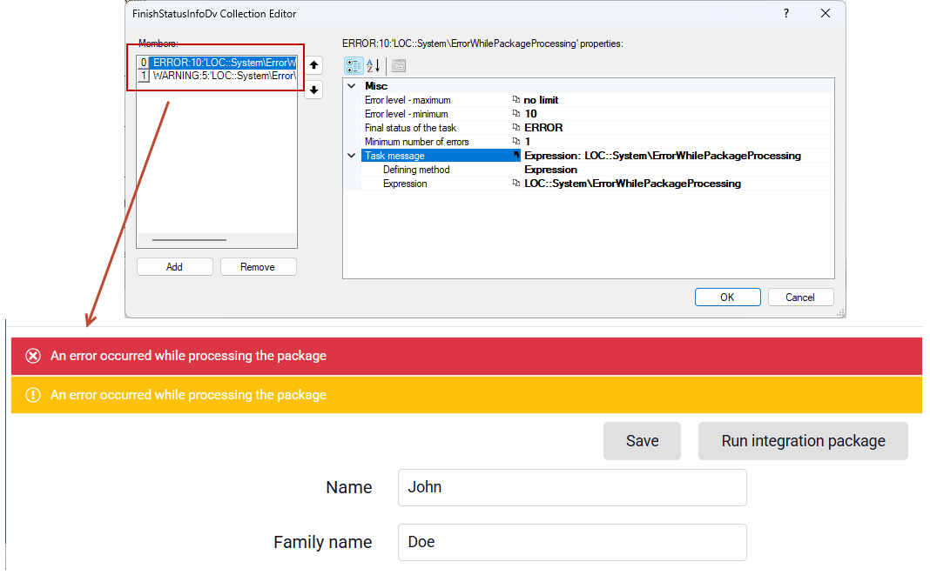Switch property grid to Categorized view
The width and height of the screenshot is (930, 575).
[354, 66]
